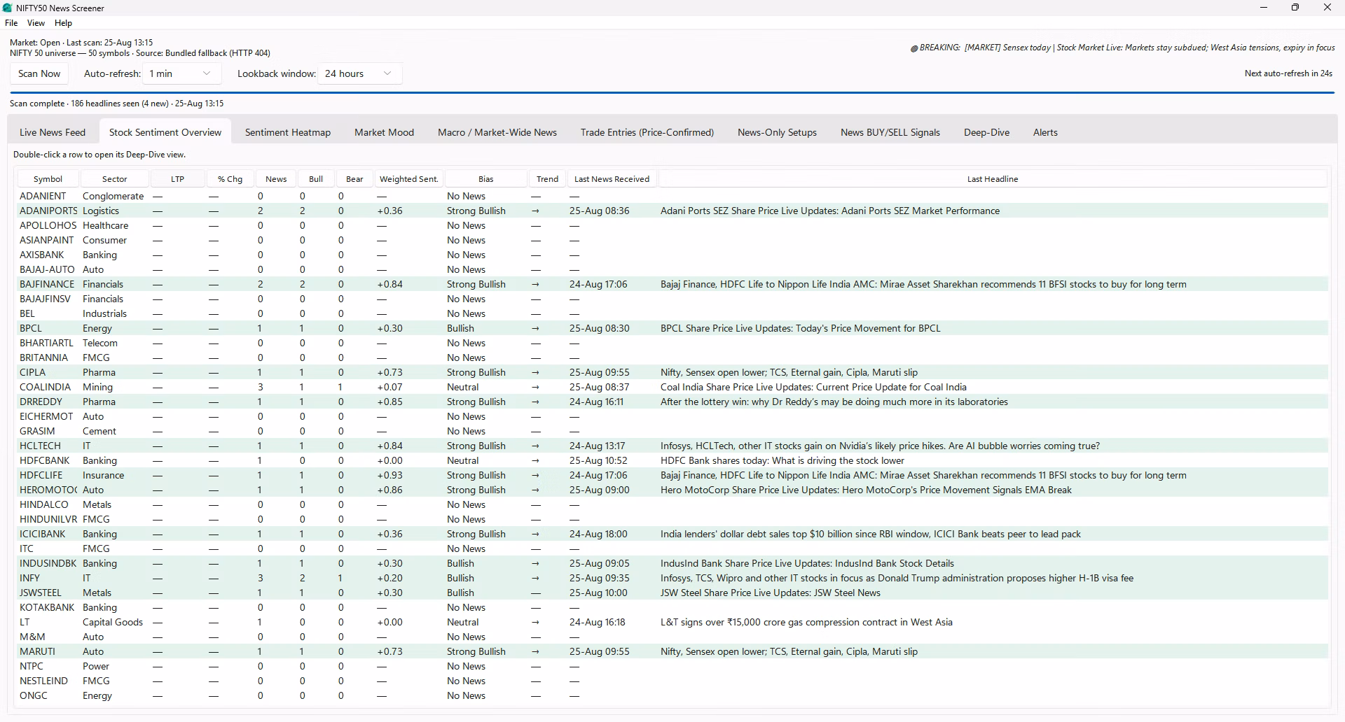The width and height of the screenshot is (1345, 722).
Task: Click the DRREDDY symbol cell
Action: [x=41, y=402]
